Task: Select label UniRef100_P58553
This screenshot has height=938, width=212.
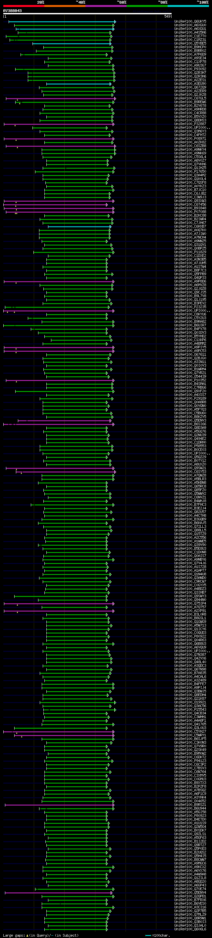Action: click(x=190, y=446)
